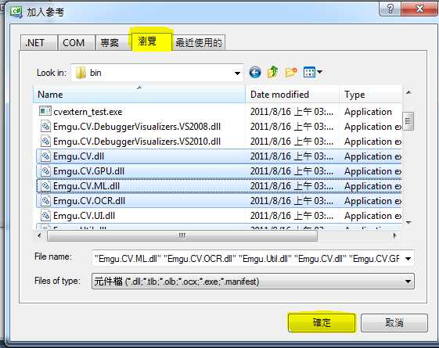This screenshot has height=348, width=439.
Task: Close the 加入參考 dialog
Action: 419,9
